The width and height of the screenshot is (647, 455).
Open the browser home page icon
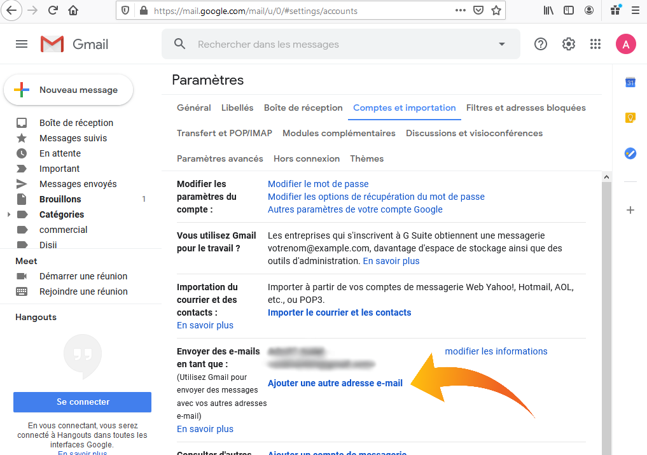[x=73, y=11]
